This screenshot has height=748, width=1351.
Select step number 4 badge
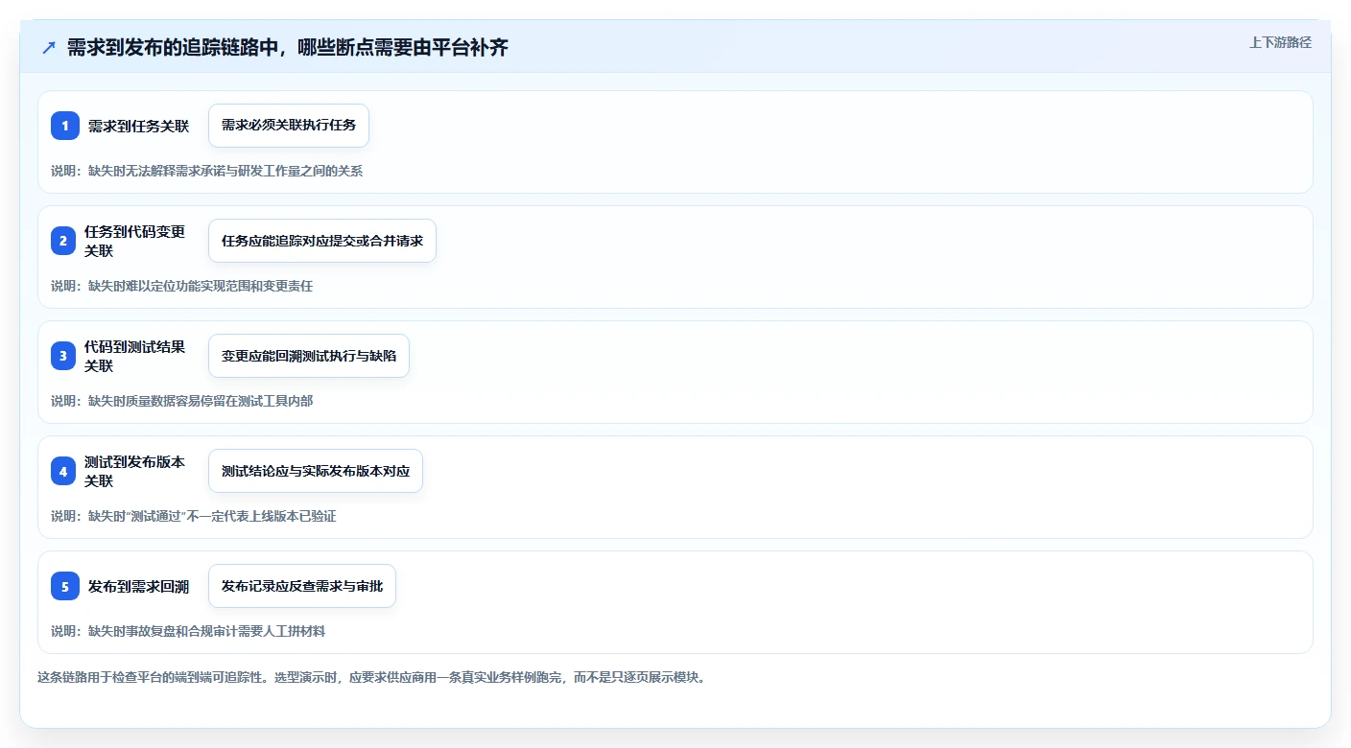pyautogui.click(x=65, y=471)
